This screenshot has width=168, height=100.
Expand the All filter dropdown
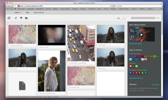(x=121, y=18)
